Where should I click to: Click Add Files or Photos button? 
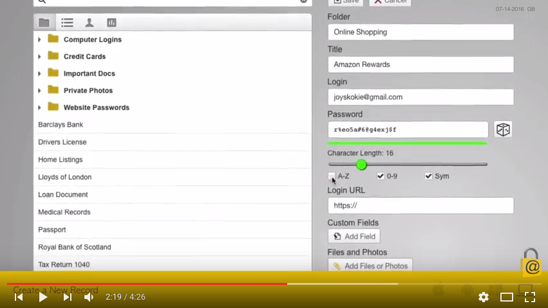click(370, 266)
